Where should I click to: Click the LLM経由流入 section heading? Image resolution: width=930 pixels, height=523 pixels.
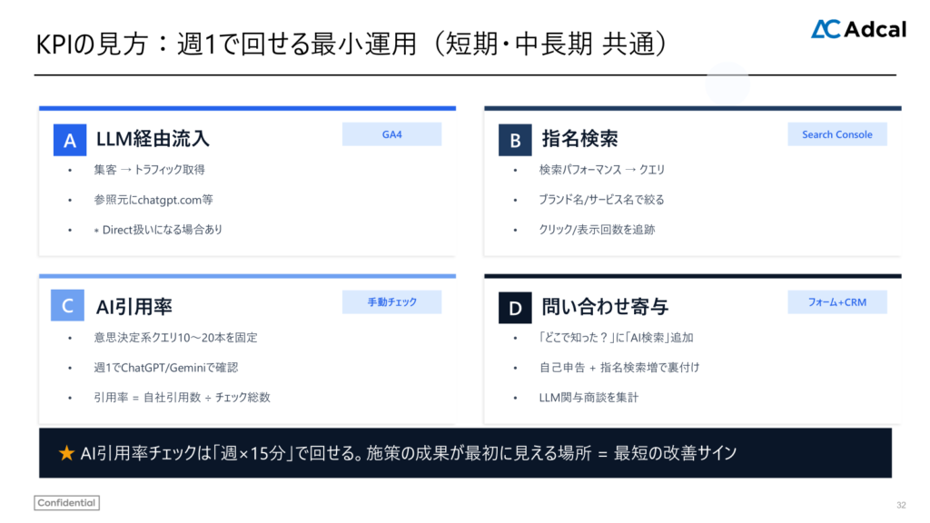click(153, 139)
